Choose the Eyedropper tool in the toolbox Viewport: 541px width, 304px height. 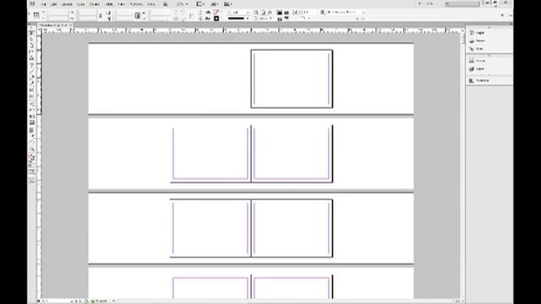click(32, 136)
